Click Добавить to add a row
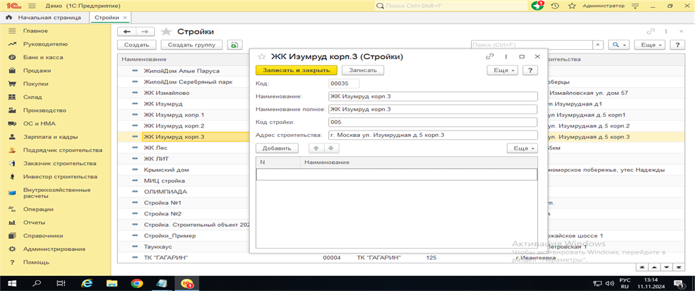 point(276,148)
